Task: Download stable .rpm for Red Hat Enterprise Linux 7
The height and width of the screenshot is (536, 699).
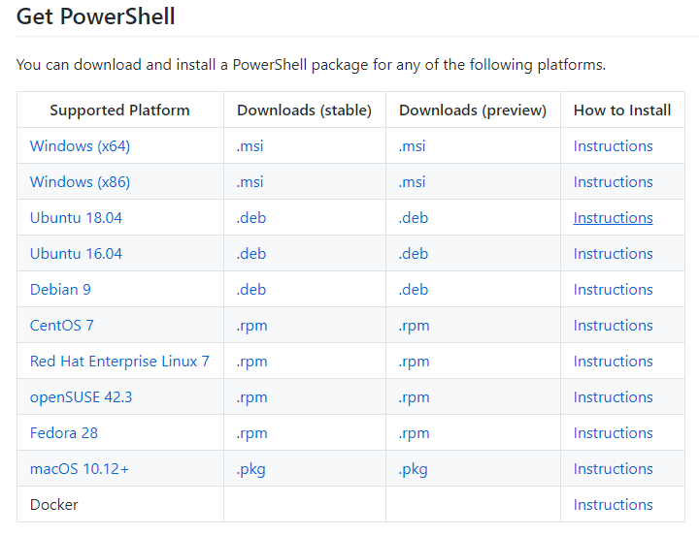Action: [x=251, y=362]
